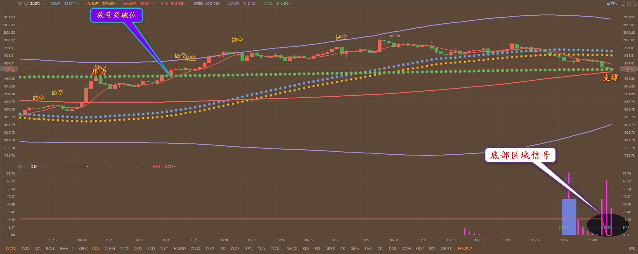Switch to the EMA indicator tab
The image size is (638, 254).
pyautogui.click(x=64, y=249)
